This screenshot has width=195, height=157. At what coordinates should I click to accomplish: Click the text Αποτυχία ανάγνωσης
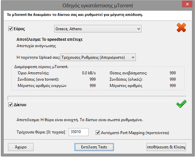[36, 46]
